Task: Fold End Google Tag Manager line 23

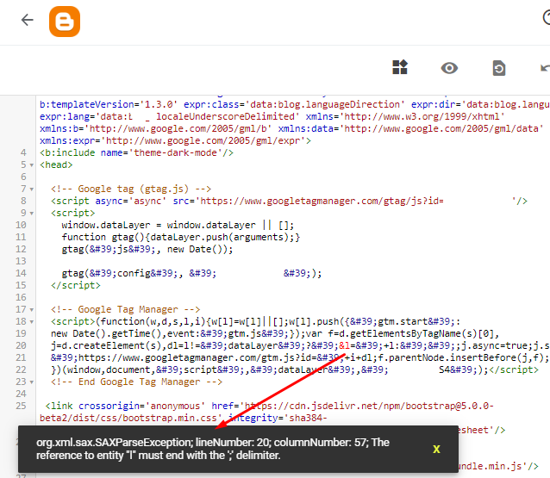Action: pos(32,382)
